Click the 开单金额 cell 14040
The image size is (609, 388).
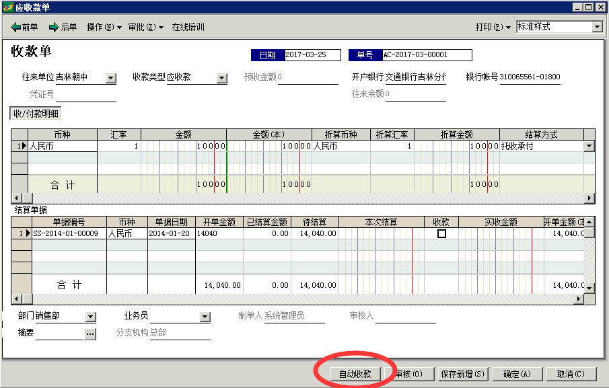(x=219, y=233)
